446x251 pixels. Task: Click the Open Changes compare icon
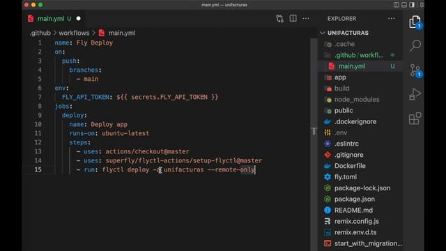point(279,19)
